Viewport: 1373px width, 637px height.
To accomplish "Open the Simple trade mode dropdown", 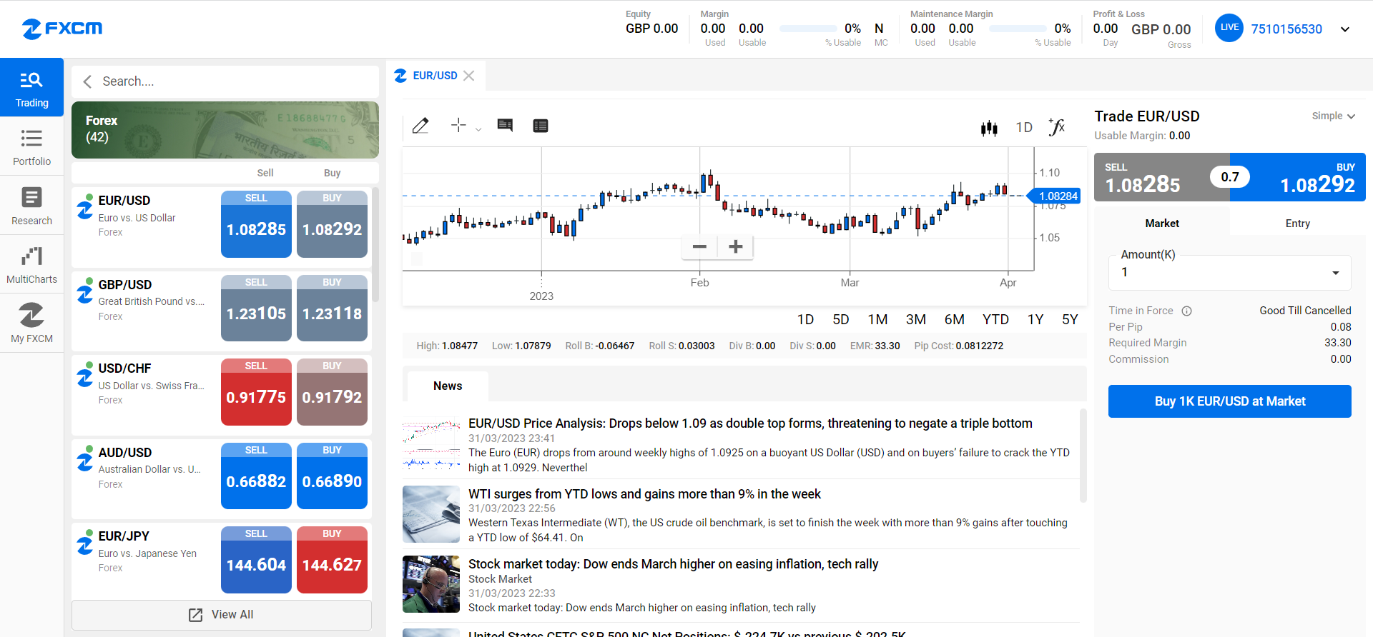I will (1333, 116).
